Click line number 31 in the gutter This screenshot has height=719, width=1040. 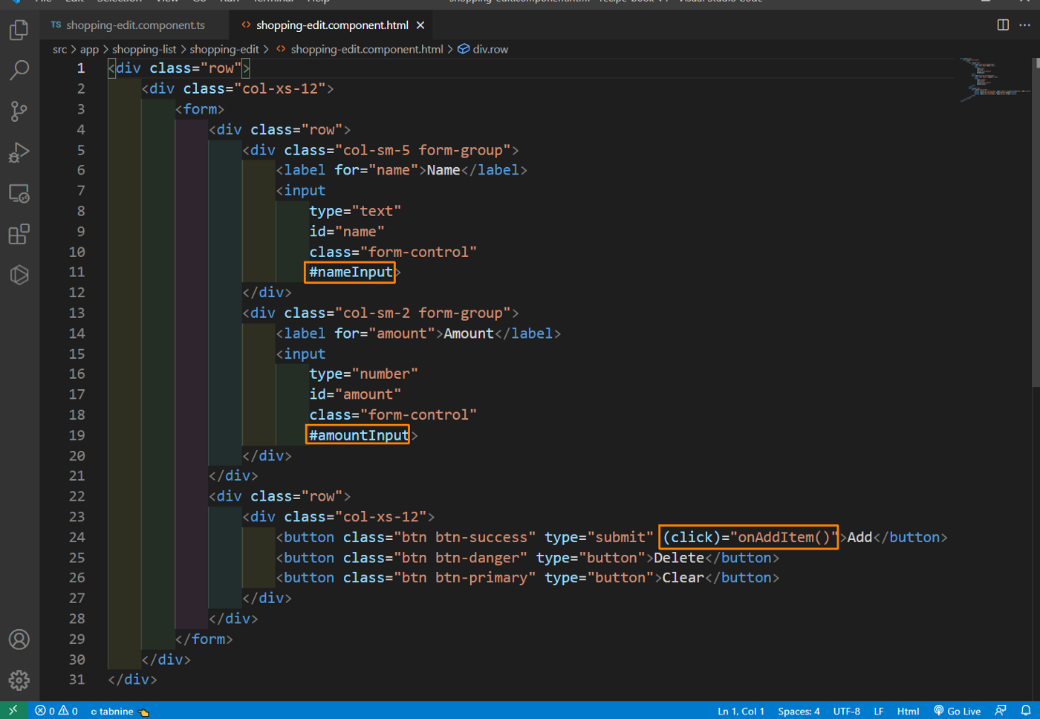[77, 680]
